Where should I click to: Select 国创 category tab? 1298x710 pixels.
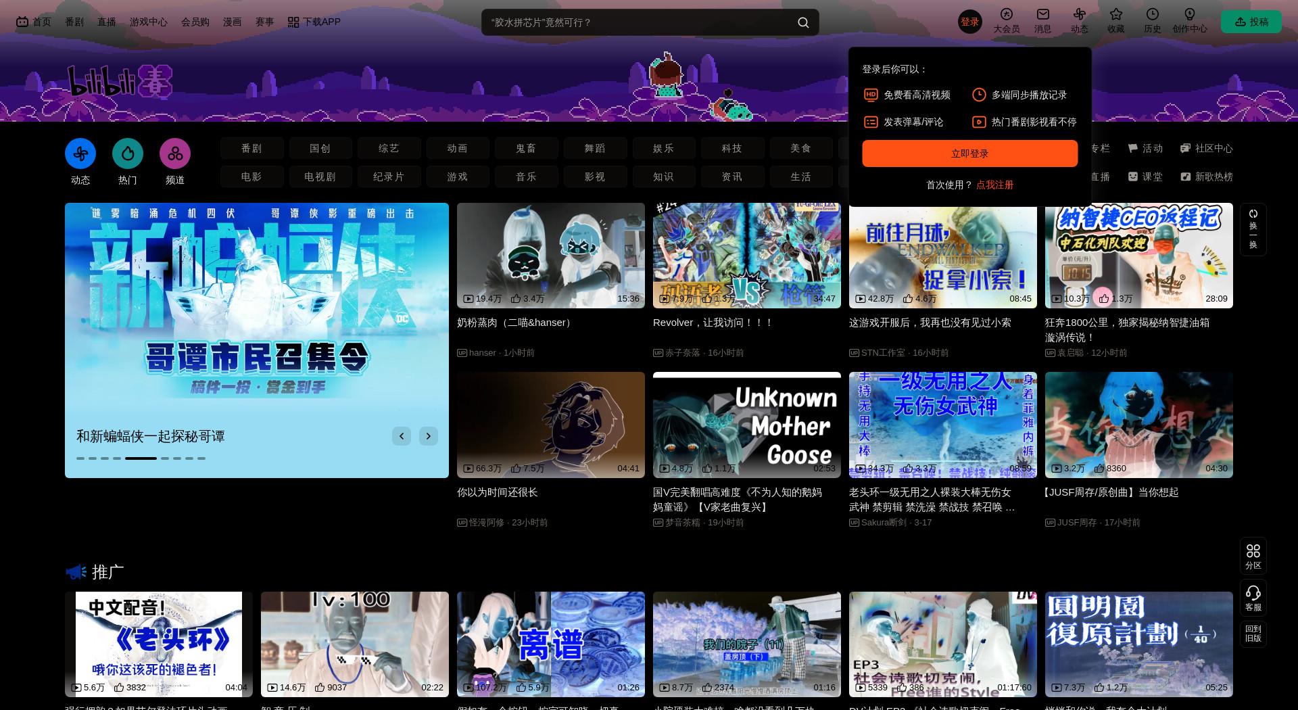tap(320, 148)
